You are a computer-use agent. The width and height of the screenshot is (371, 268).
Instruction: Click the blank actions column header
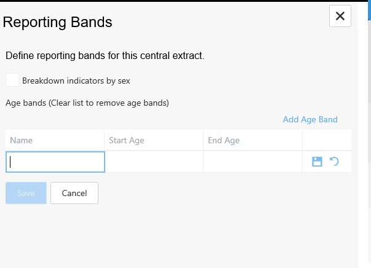[x=327, y=140]
